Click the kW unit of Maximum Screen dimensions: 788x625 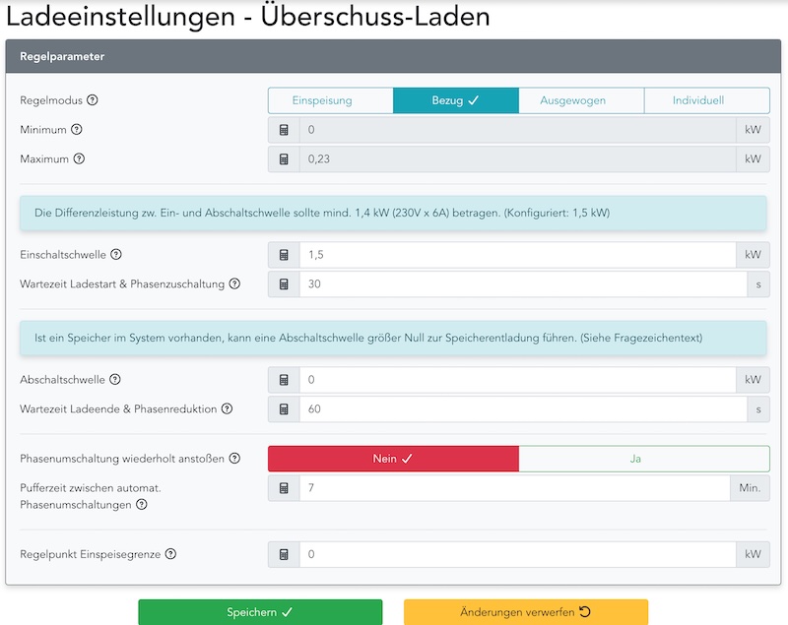tap(753, 159)
